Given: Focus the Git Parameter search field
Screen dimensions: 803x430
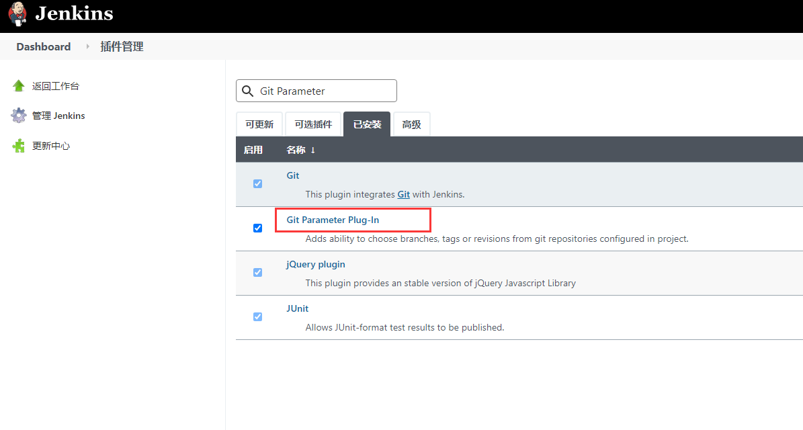Looking at the screenshot, I should click(316, 91).
